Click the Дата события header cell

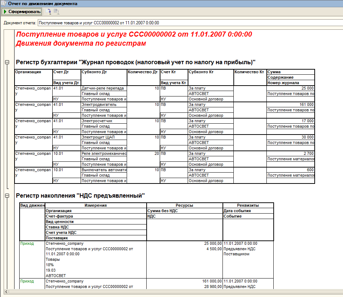tap(248, 211)
